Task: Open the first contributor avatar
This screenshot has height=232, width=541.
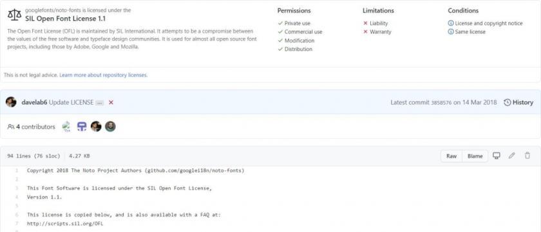Action: click(x=66, y=127)
